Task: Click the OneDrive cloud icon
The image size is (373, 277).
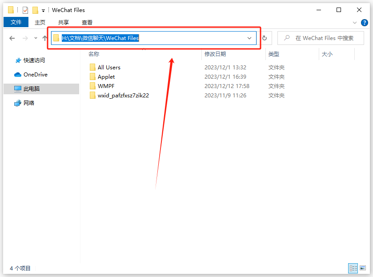Action: pyautogui.click(x=18, y=75)
